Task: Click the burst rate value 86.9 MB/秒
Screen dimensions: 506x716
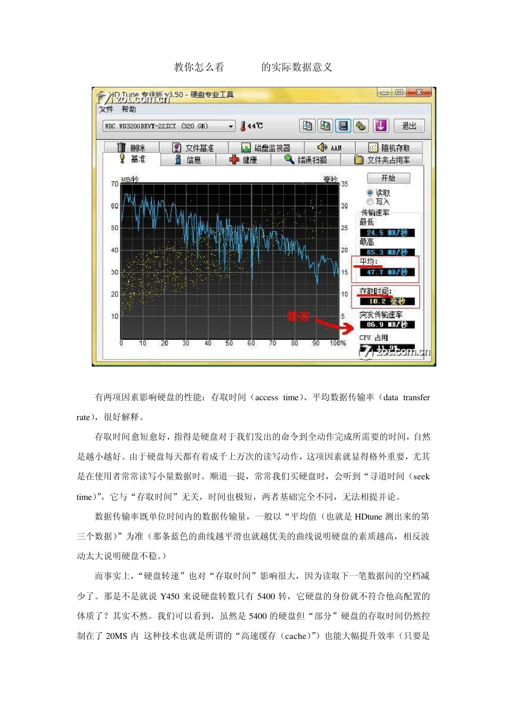Action: point(387,324)
